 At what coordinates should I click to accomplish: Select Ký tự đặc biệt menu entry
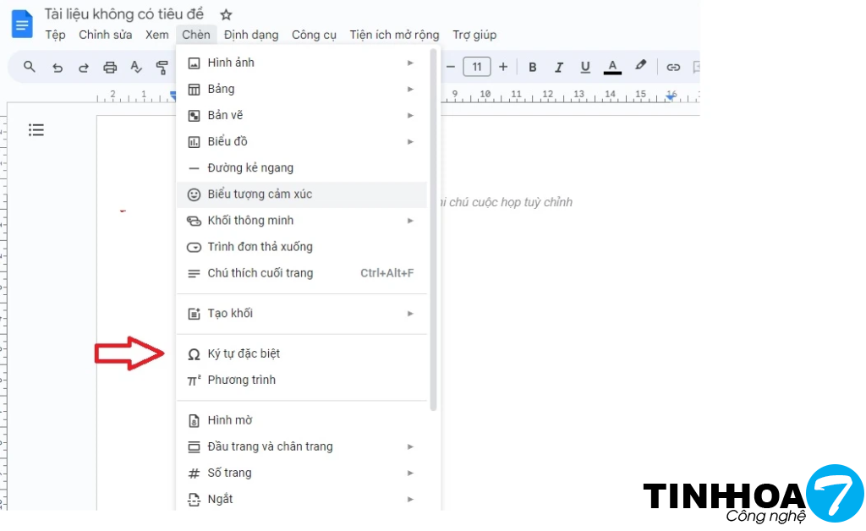[x=244, y=353]
